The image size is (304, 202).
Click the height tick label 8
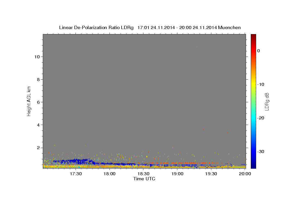coord(38,79)
